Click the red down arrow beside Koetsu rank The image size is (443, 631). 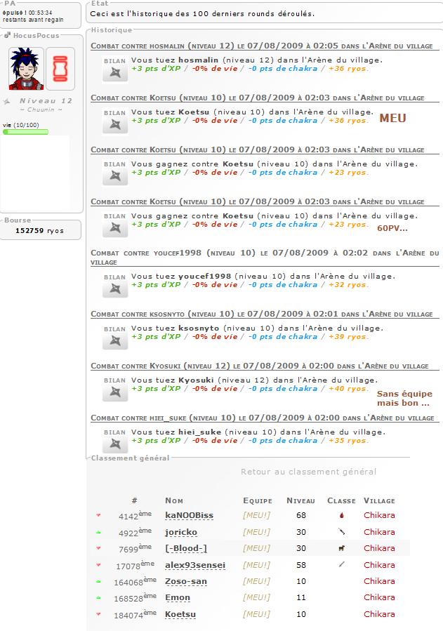pos(98,614)
